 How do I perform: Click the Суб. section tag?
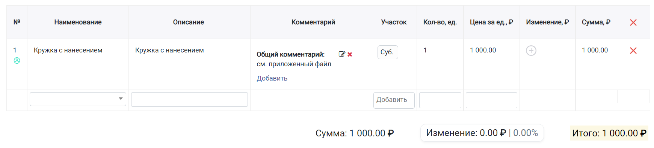[x=387, y=52]
